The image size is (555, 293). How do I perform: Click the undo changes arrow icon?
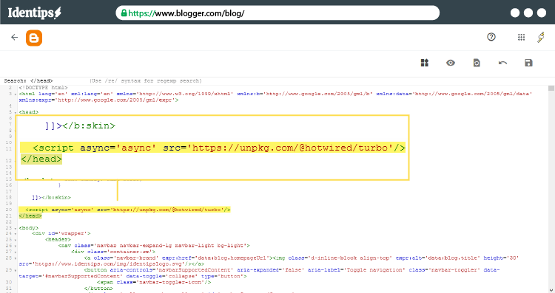pyautogui.click(x=502, y=63)
